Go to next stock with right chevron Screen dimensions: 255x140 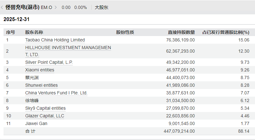[x=56, y=7]
